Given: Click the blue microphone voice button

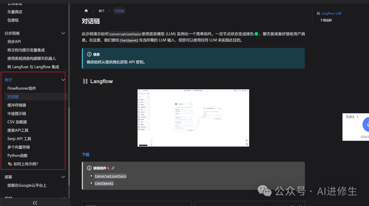Looking at the screenshot, I should (366, 125).
